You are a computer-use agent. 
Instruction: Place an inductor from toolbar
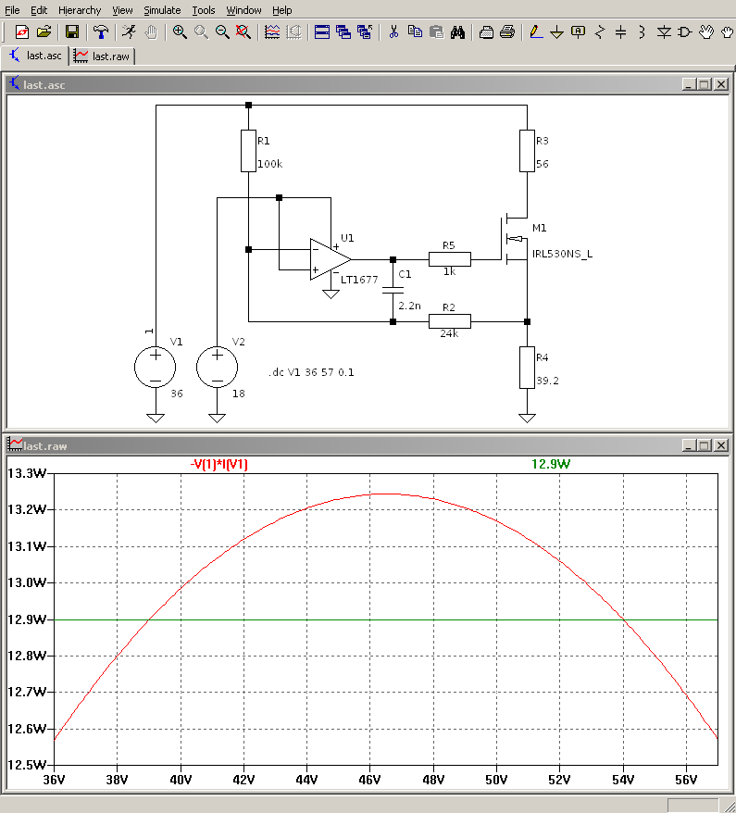tap(642, 32)
